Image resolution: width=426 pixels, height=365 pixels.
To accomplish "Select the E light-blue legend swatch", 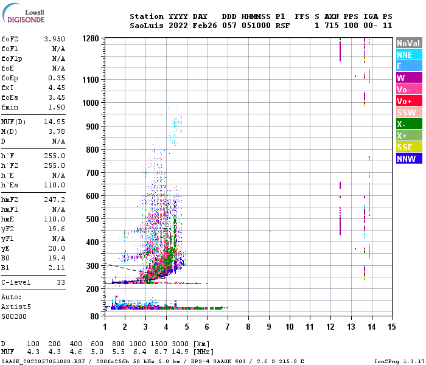I will coord(409,66).
